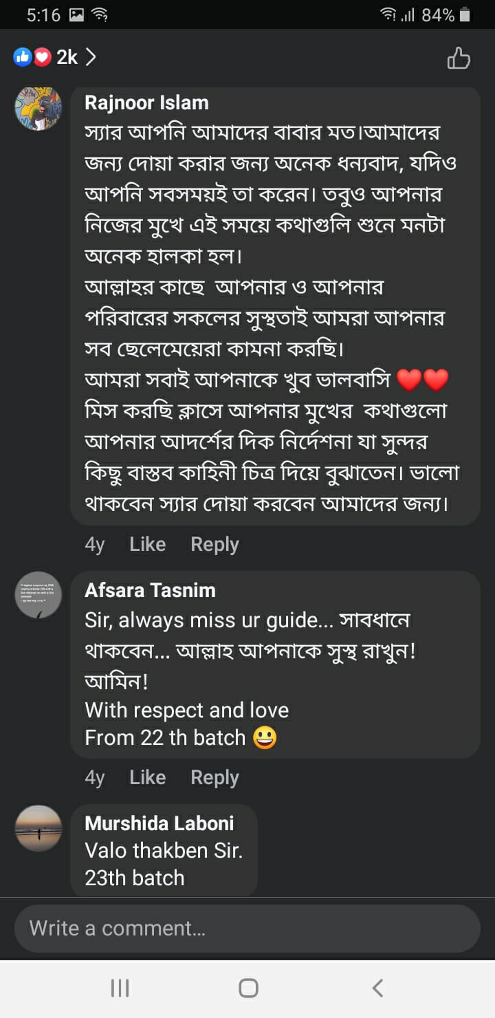Like Rajnoor Islam's comment
This screenshot has height=1018, width=495.
click(x=147, y=545)
